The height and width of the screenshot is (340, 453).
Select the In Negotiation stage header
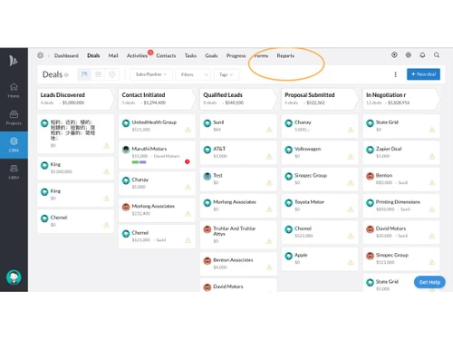coord(401,99)
